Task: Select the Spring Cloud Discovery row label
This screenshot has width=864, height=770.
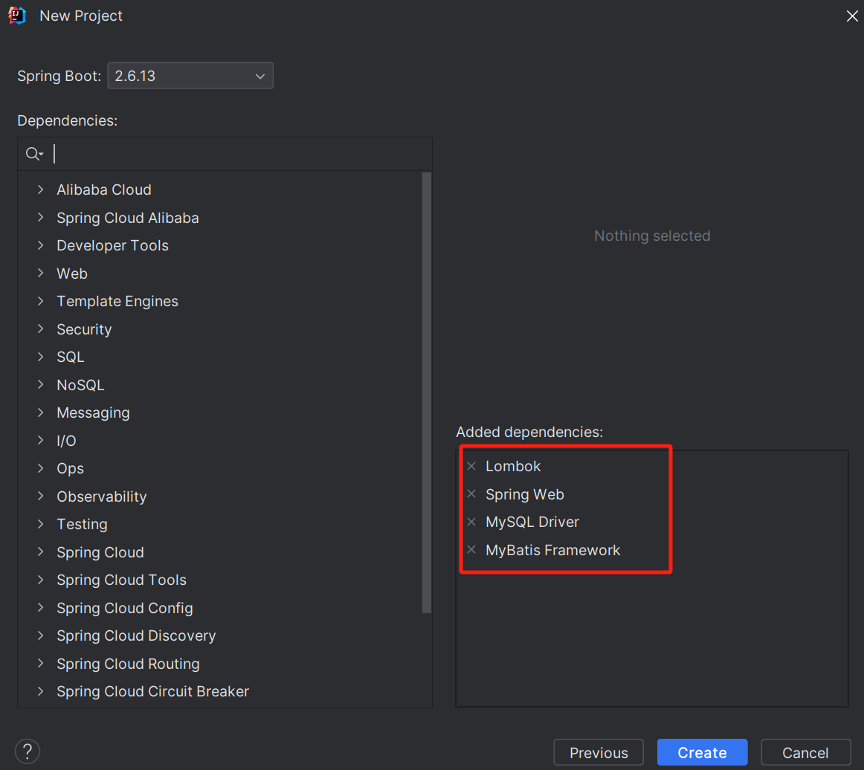Action: pos(136,635)
